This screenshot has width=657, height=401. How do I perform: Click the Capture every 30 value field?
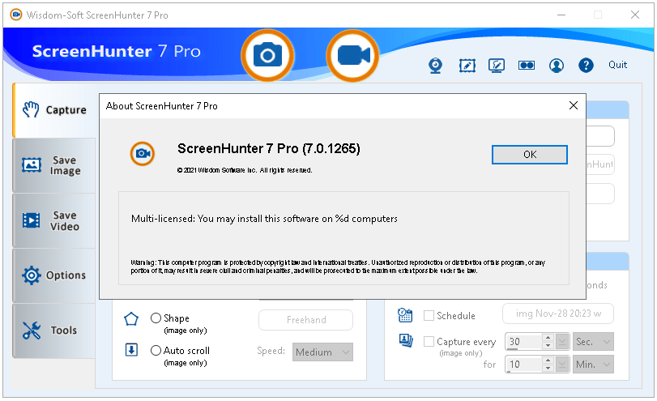pyautogui.click(x=524, y=342)
